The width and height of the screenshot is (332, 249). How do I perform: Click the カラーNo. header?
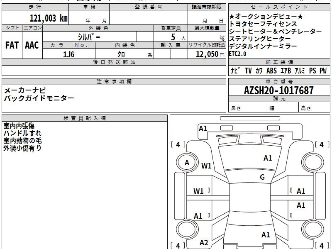(x=69, y=45)
